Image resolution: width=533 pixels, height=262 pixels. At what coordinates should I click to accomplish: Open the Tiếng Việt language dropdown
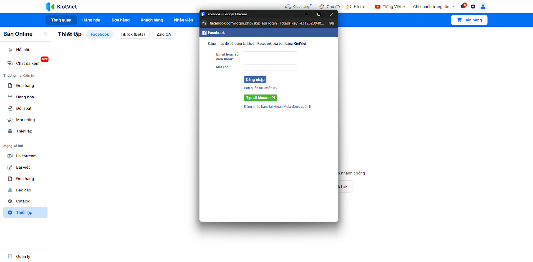pos(390,7)
